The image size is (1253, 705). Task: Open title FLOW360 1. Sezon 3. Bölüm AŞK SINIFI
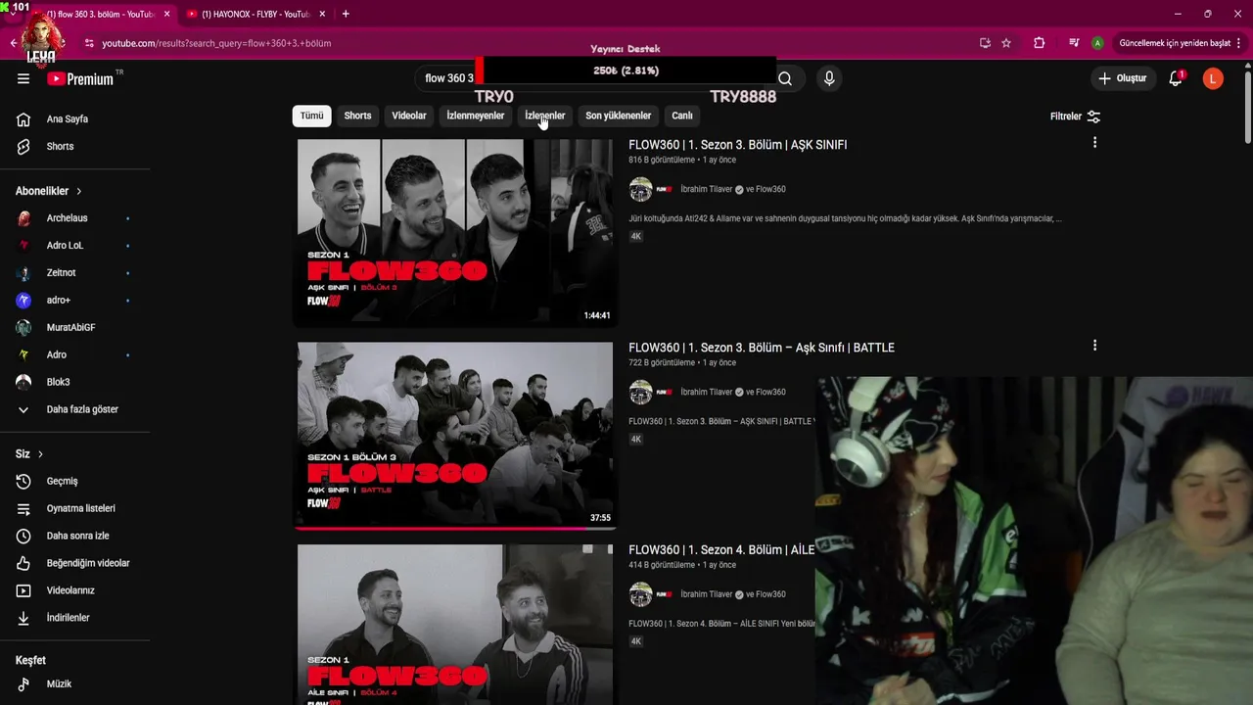tap(738, 145)
